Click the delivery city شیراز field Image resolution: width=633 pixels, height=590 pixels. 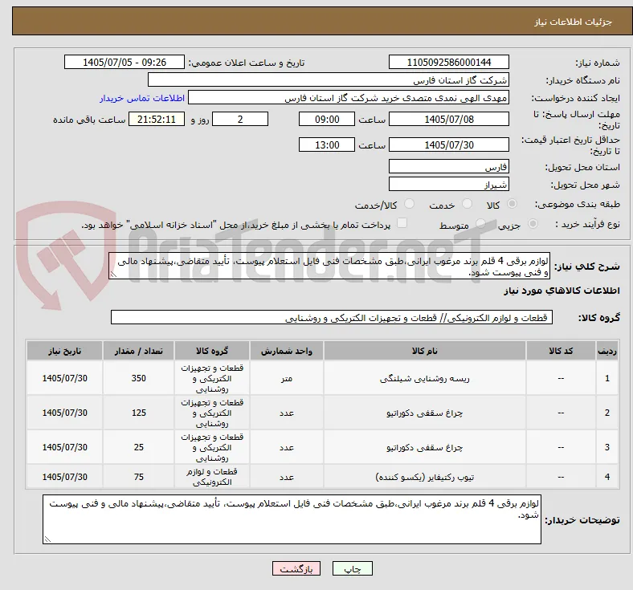[x=449, y=185]
